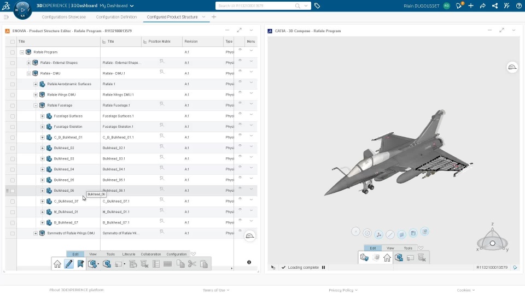This screenshot has width=525, height=295.
Task: Open the 3DEXPERIENCE compass
Action: [x=22, y=10]
